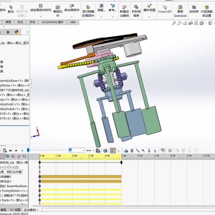Add a Motor to the study

point(126,150)
